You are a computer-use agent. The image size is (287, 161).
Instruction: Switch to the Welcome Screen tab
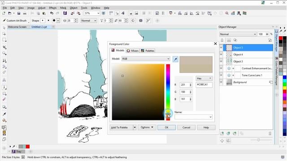click(x=17, y=27)
